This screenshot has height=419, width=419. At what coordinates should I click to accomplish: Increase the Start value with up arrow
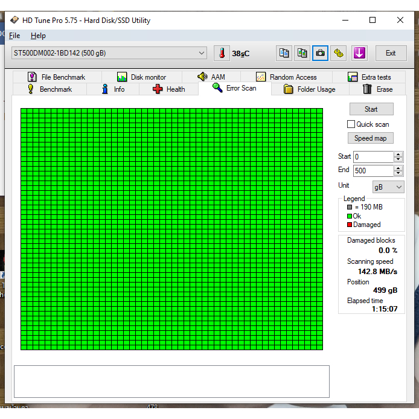[x=398, y=154]
